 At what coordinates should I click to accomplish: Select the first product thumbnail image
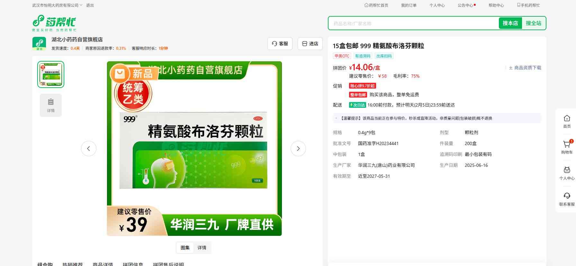[x=51, y=74]
